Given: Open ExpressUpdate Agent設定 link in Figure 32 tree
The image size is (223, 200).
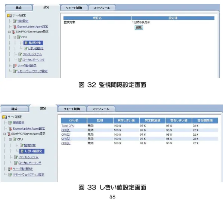Looking at the screenshot, I should coord(32,27).
